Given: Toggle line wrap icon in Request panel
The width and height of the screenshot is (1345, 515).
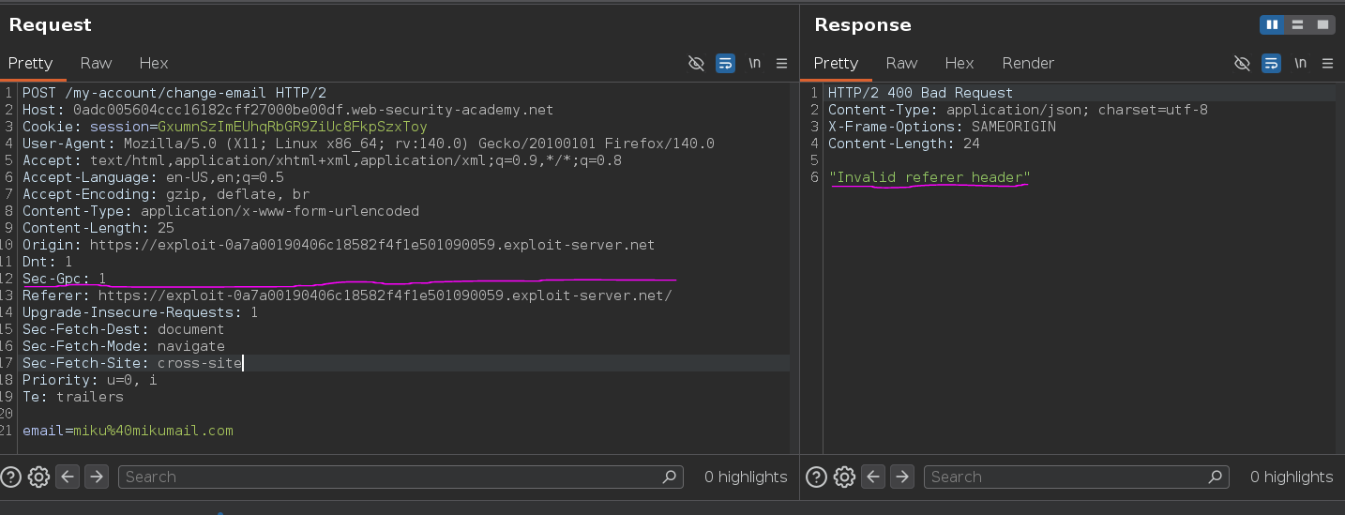Looking at the screenshot, I should click(725, 64).
